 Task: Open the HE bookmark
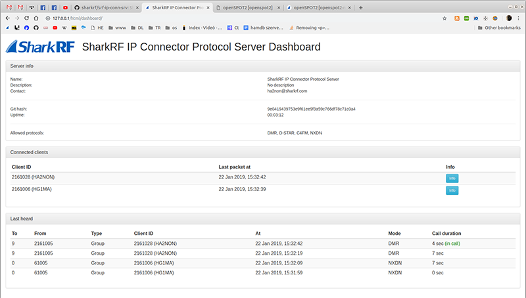[x=97, y=28]
